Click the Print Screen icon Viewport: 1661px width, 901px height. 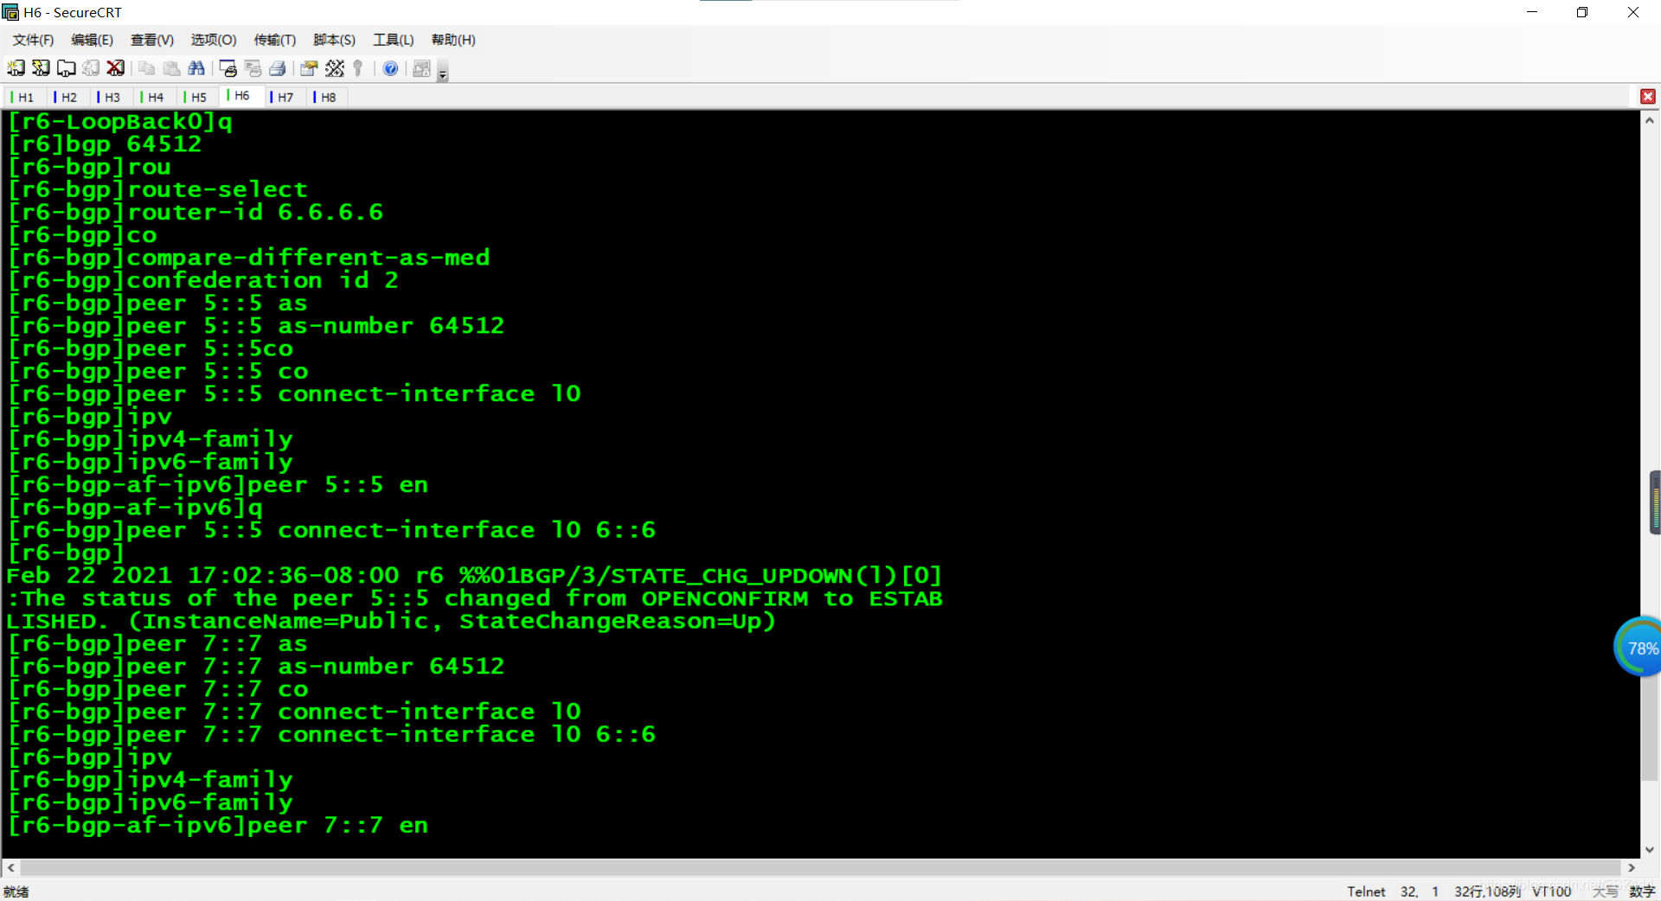point(228,68)
